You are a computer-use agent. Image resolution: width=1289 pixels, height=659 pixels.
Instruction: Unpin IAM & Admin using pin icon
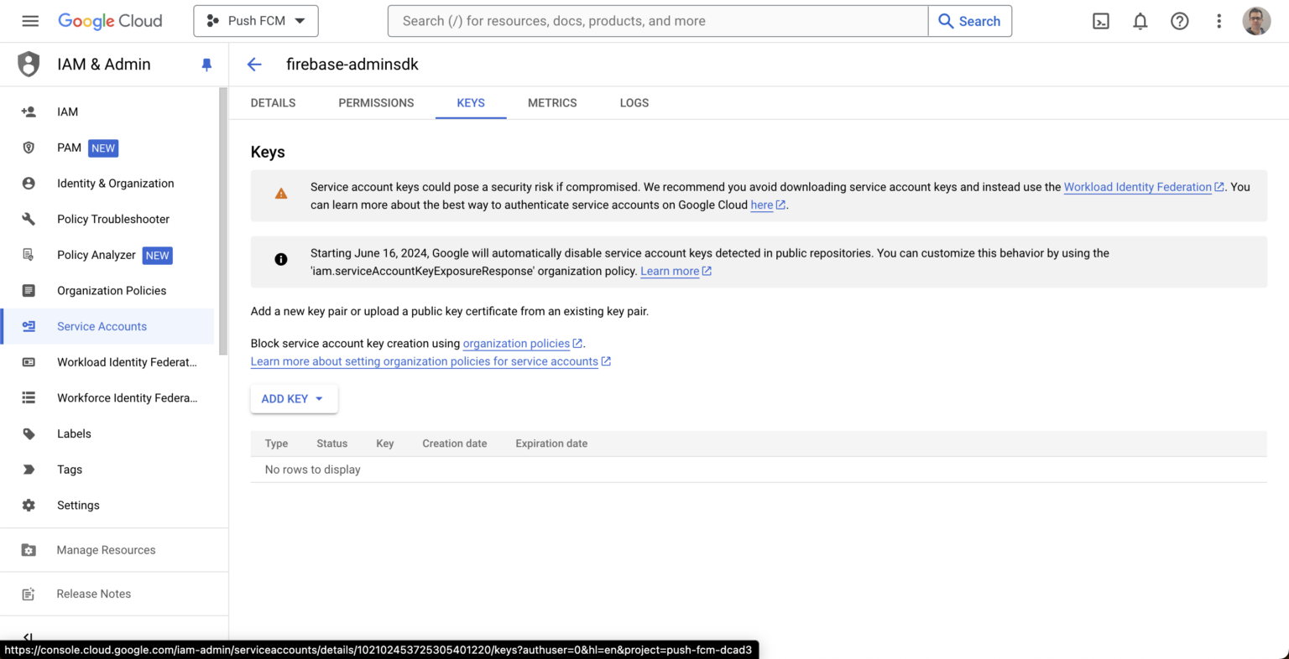tap(206, 65)
